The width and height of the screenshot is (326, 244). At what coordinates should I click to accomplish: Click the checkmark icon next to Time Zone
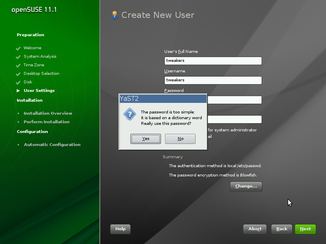pos(18,65)
